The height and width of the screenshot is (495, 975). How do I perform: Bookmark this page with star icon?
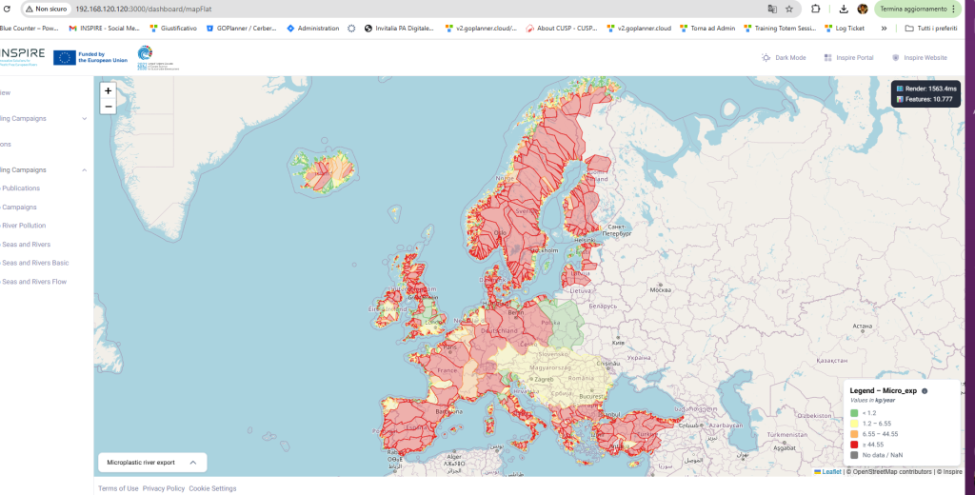pyautogui.click(x=789, y=9)
